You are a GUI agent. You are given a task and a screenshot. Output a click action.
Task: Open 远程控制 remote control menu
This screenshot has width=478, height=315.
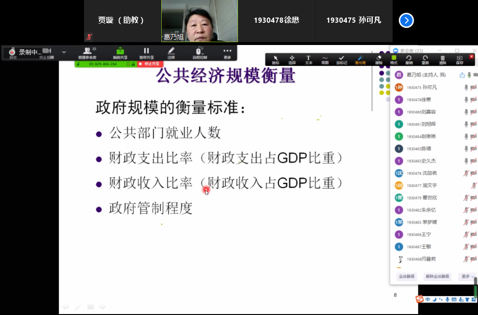tap(200, 53)
